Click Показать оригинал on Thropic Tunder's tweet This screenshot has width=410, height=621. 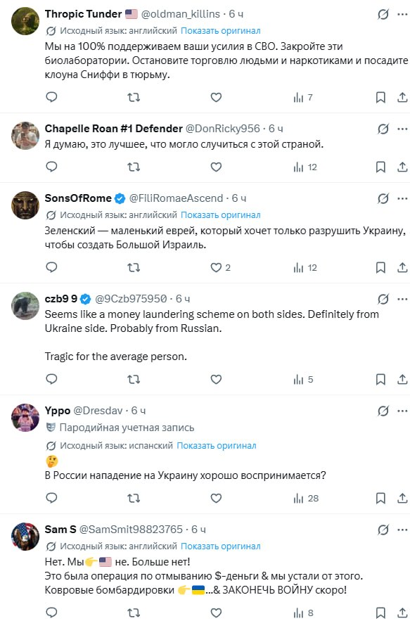click(x=221, y=32)
